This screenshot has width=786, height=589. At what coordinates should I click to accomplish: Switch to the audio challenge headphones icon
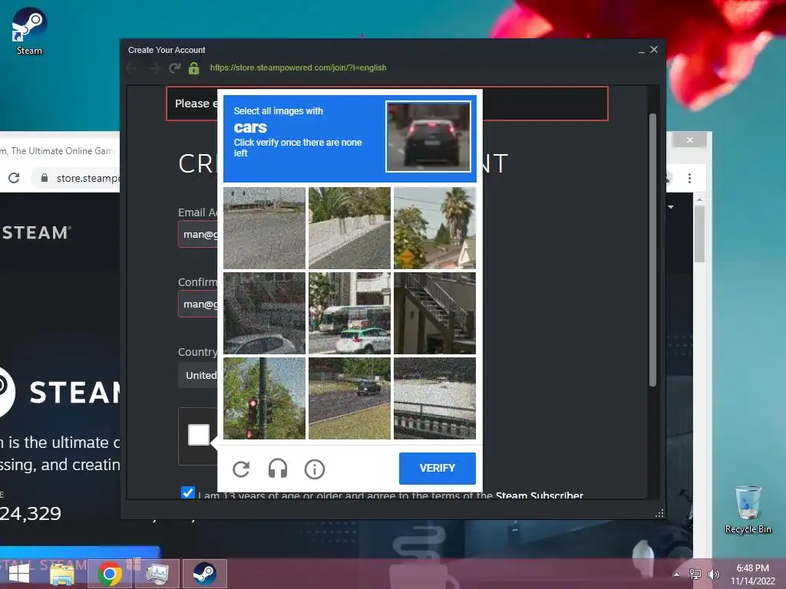pyautogui.click(x=278, y=469)
